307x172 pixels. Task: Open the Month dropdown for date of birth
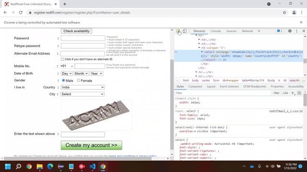click(81, 74)
